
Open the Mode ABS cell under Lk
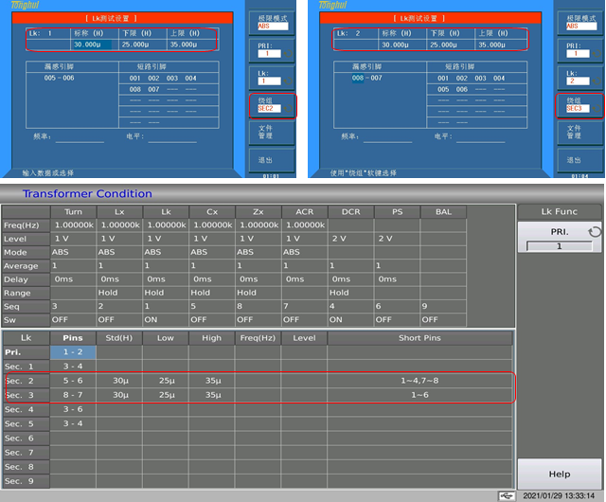click(x=165, y=253)
